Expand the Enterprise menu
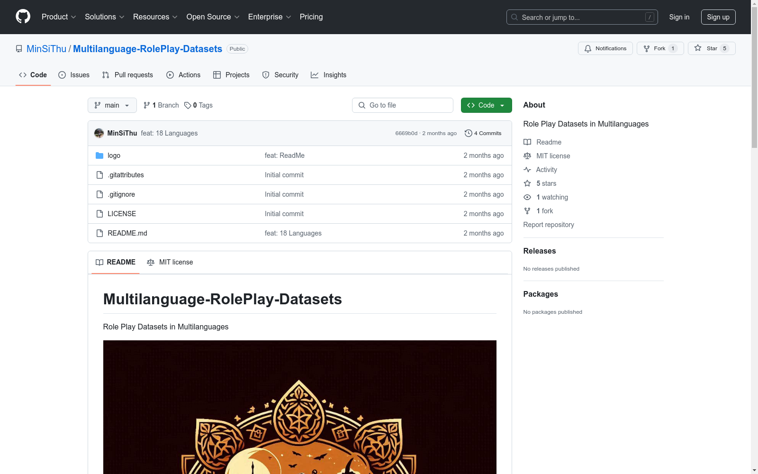This screenshot has height=474, width=758. (270, 17)
